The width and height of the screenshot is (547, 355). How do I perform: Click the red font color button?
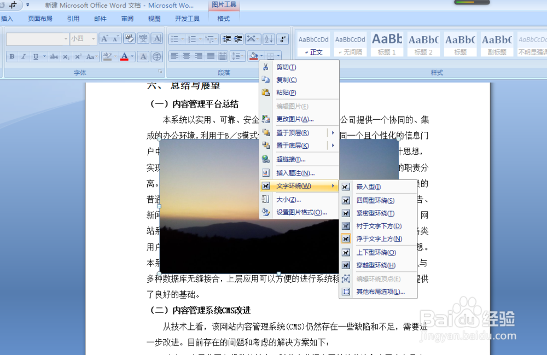[x=124, y=56]
